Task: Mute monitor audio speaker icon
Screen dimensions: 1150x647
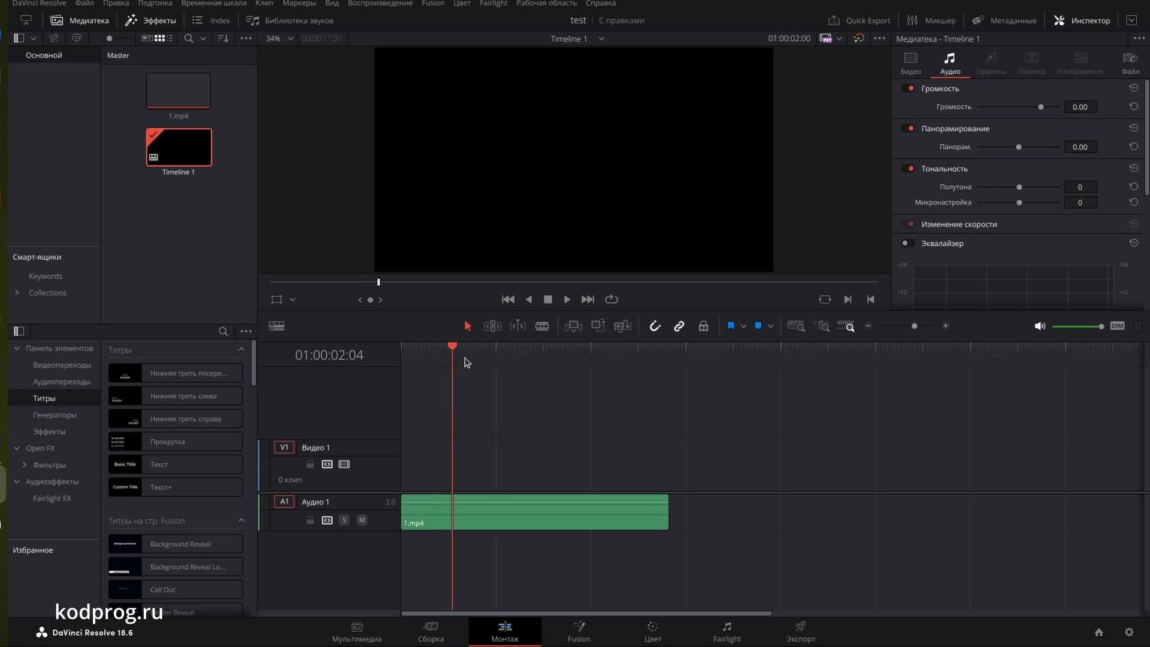Action: click(1040, 326)
